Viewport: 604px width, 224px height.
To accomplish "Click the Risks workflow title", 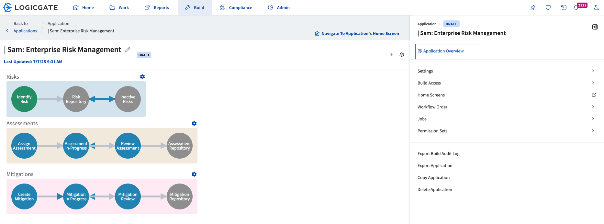I will [x=13, y=77].
